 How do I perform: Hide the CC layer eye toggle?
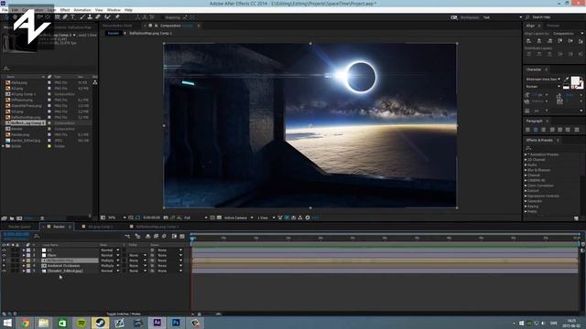4,250
